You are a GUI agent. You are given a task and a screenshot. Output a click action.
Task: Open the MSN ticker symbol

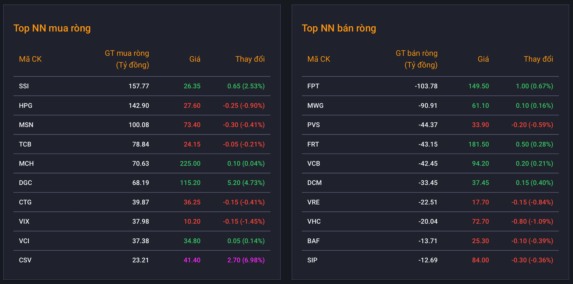pyautogui.click(x=26, y=125)
